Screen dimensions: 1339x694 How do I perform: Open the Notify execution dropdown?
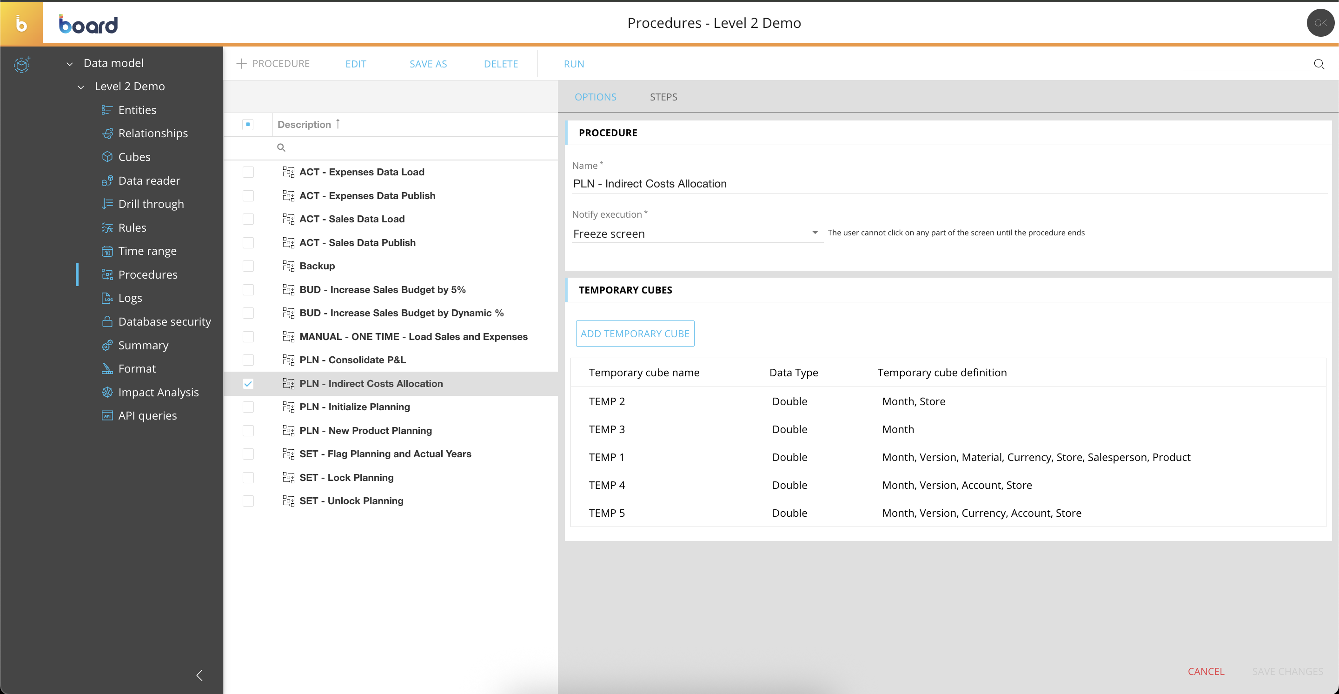coord(815,233)
